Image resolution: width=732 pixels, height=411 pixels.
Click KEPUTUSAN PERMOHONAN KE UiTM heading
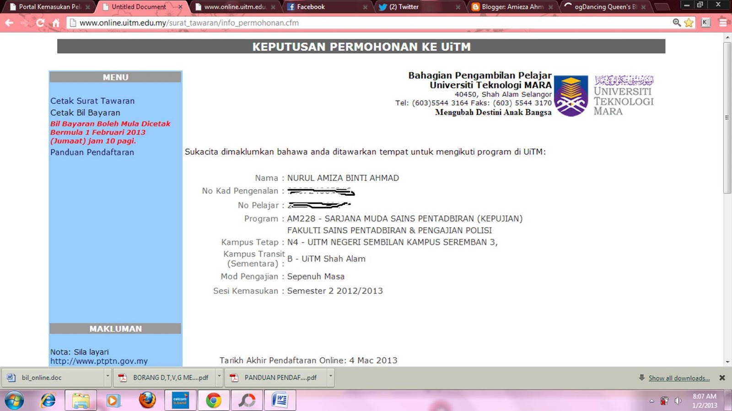pyautogui.click(x=361, y=47)
